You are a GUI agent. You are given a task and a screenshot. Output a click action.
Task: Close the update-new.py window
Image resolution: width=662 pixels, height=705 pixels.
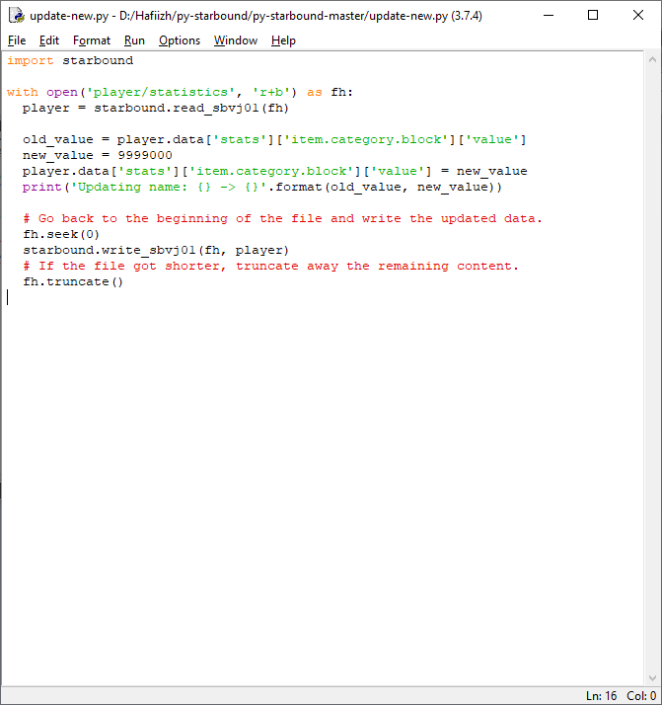[x=638, y=15]
